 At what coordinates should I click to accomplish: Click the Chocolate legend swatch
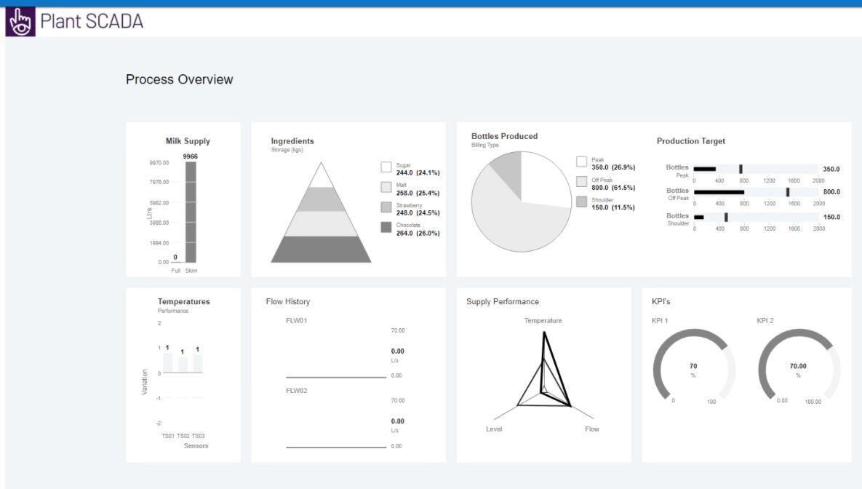[386, 228]
